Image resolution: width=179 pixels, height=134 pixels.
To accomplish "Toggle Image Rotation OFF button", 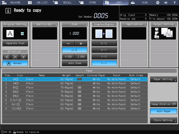I will [163, 104].
